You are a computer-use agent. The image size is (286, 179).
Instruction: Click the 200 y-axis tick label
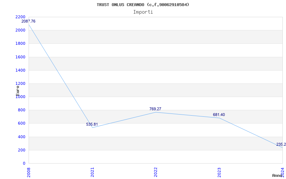click(21, 150)
